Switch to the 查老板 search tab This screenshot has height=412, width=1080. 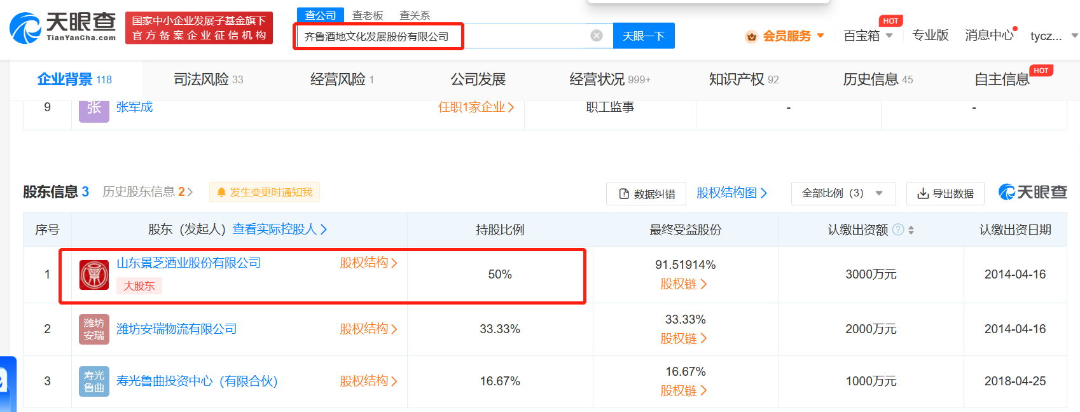[368, 15]
